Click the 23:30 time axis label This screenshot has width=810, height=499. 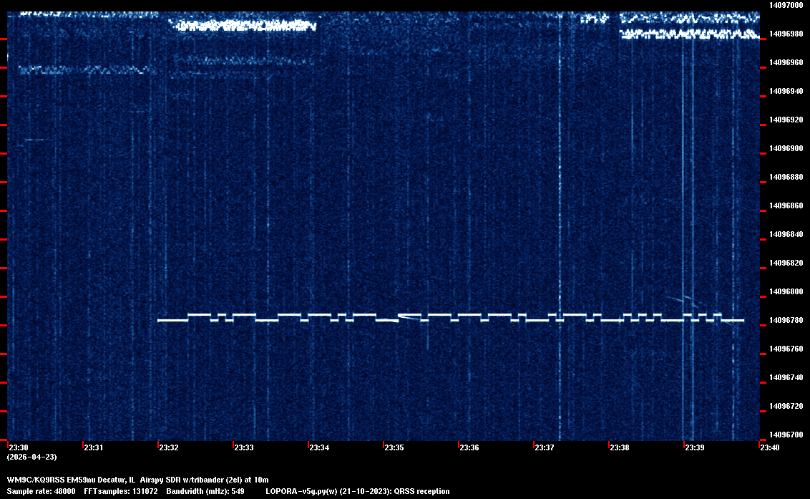pos(19,447)
